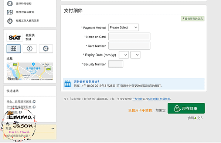Screen dimensions: 221x143
Task: Expand the yellow help panel chevron
Action: [53, 129]
